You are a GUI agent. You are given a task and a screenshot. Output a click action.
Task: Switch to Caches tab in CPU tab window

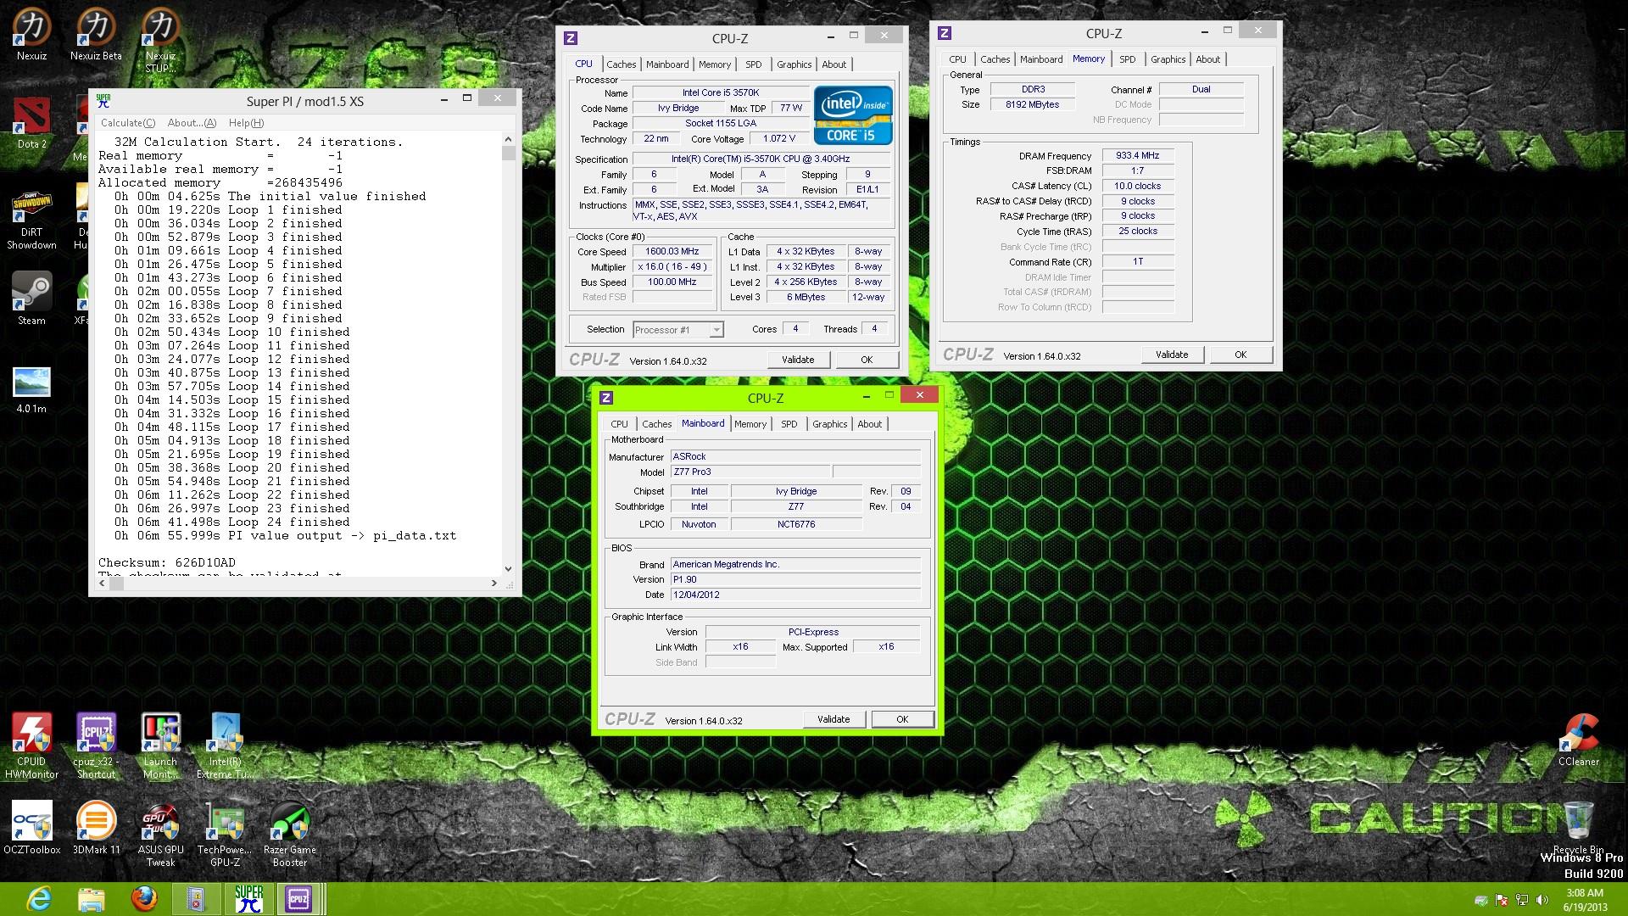621,64
